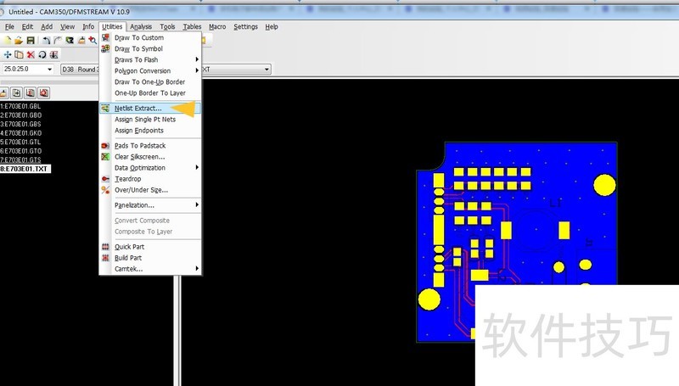The width and height of the screenshot is (679, 386).
Task: Open the Analysis menu
Action: [x=141, y=27]
